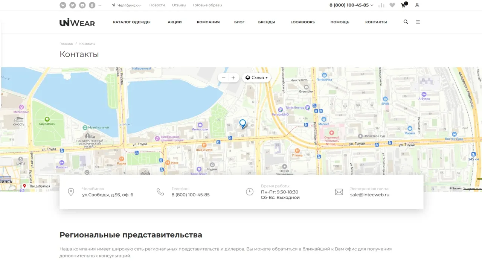Open the site search magnifier
The width and height of the screenshot is (482, 271).
(x=406, y=22)
